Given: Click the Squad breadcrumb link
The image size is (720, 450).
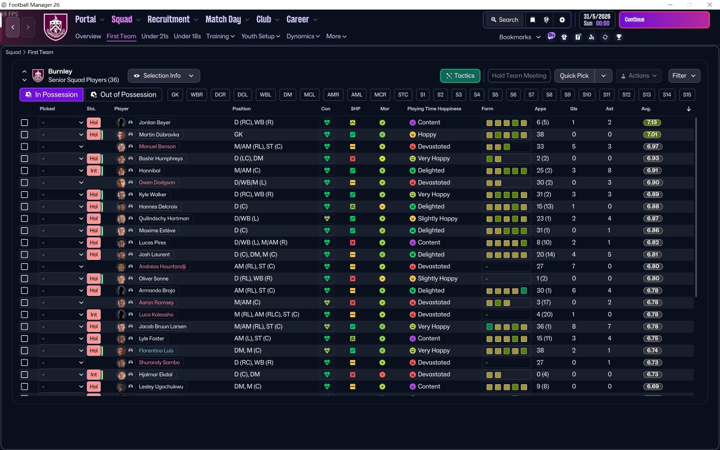Looking at the screenshot, I should [x=13, y=52].
